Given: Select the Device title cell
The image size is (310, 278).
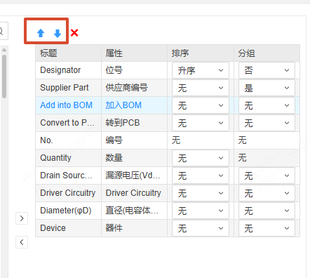Looking at the screenshot, I should (68, 228).
